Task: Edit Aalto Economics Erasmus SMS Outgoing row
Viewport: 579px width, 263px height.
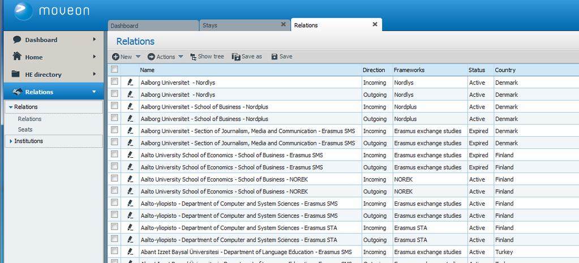Action: tap(130, 167)
